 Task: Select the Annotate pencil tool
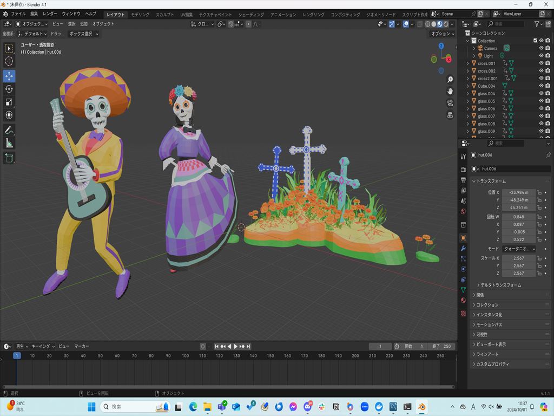pos(9,130)
